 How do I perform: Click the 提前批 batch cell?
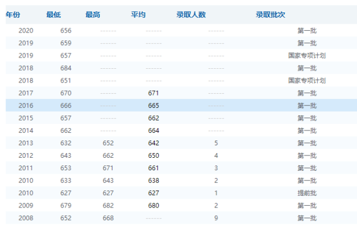307,193
